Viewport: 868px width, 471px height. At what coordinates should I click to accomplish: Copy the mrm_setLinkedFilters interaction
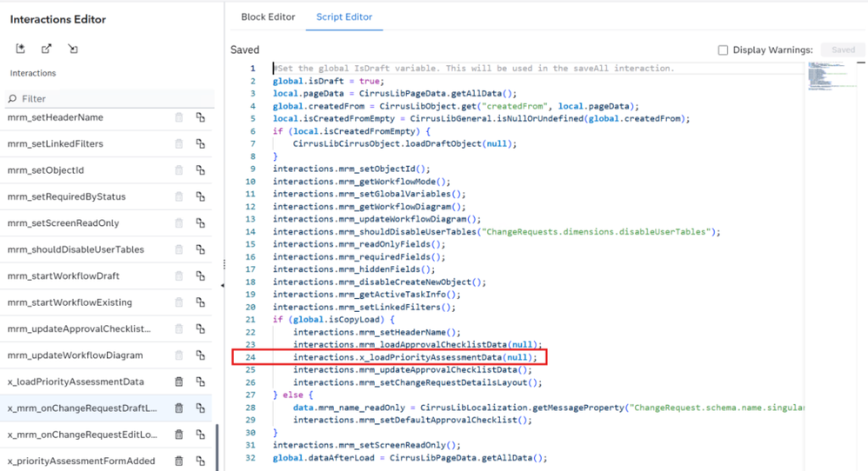coord(200,143)
